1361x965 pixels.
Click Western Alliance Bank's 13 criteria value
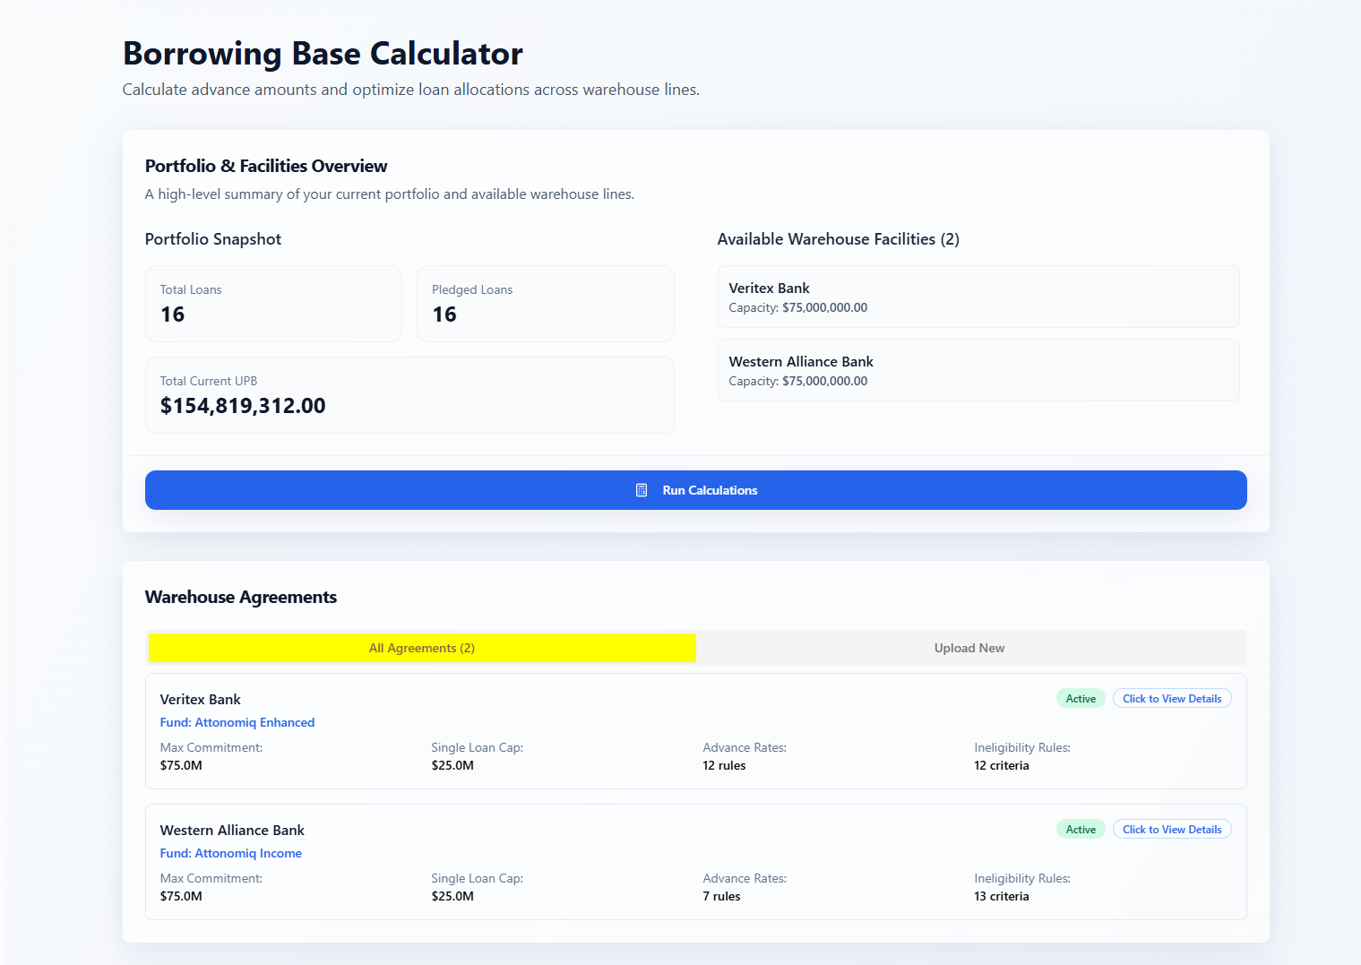click(1001, 896)
